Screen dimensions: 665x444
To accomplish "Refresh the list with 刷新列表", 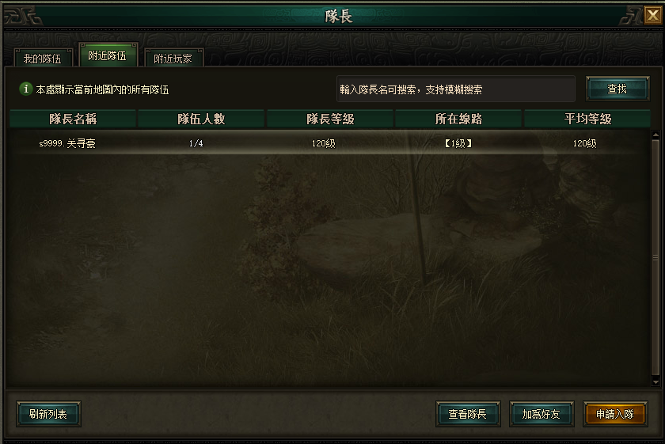I will tap(48, 414).
